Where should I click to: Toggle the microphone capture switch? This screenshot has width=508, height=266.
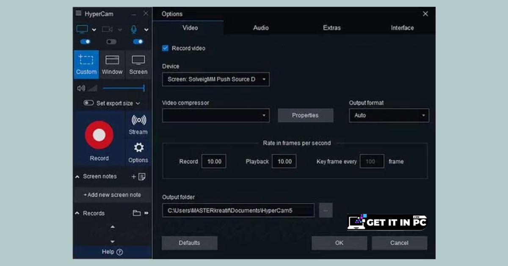138,42
